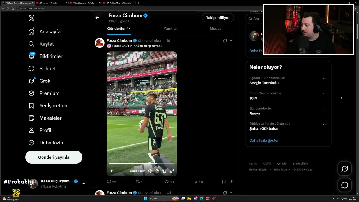
Task: Open Sohbet chat in the sidebar
Action: coord(42,69)
